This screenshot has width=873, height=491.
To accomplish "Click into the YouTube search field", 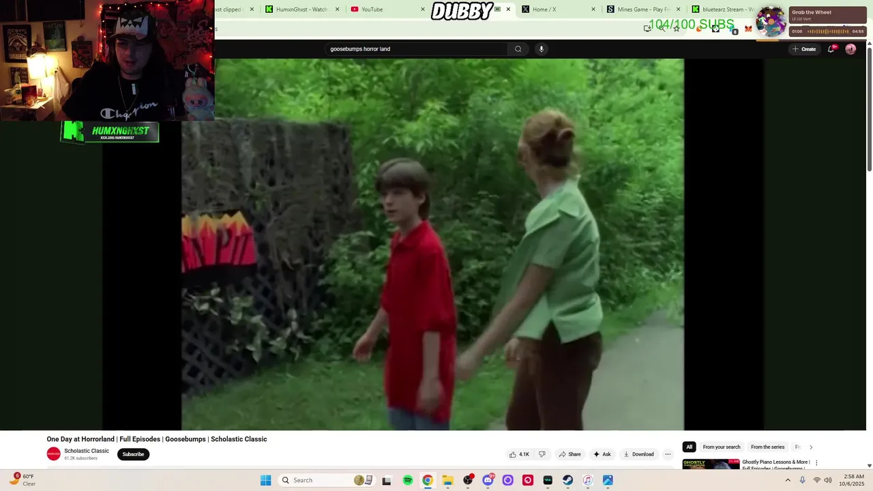I will [416, 49].
